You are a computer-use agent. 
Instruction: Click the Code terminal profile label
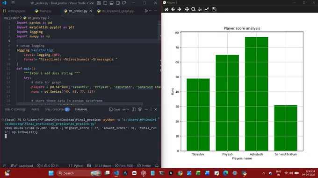tap(115, 110)
